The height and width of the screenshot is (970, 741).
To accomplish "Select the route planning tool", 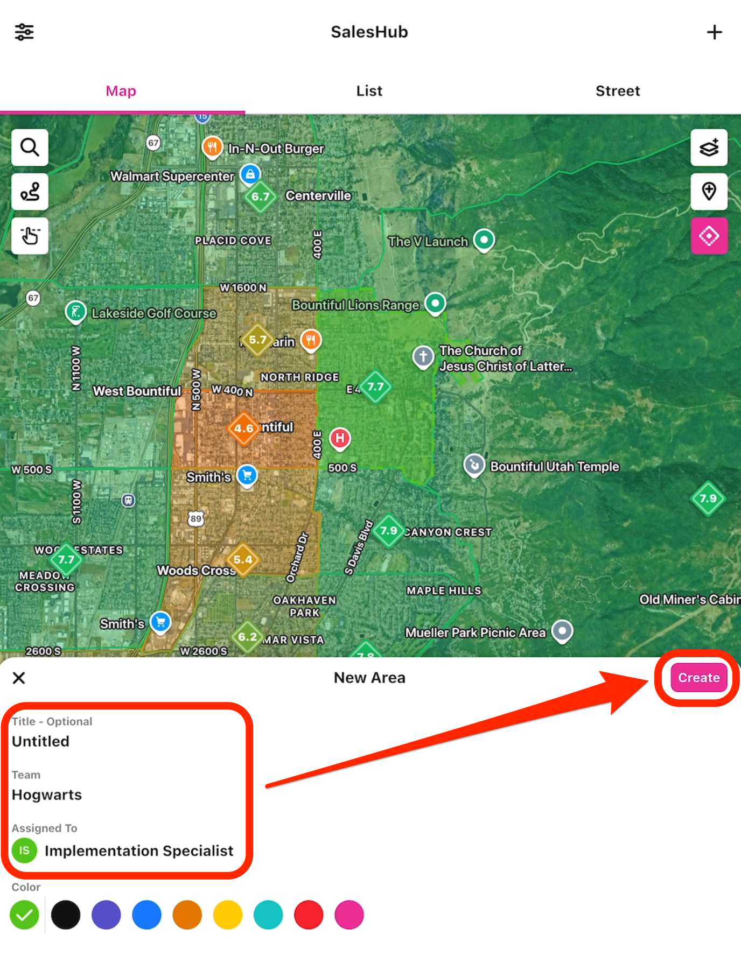I will click(x=30, y=192).
